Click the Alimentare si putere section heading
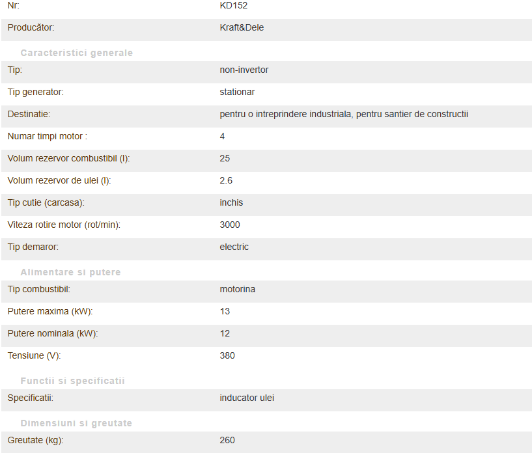This screenshot has width=532, height=453. (x=70, y=272)
